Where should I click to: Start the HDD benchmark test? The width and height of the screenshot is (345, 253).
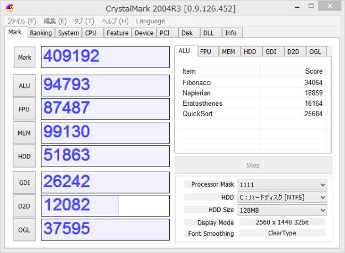[x=24, y=157]
